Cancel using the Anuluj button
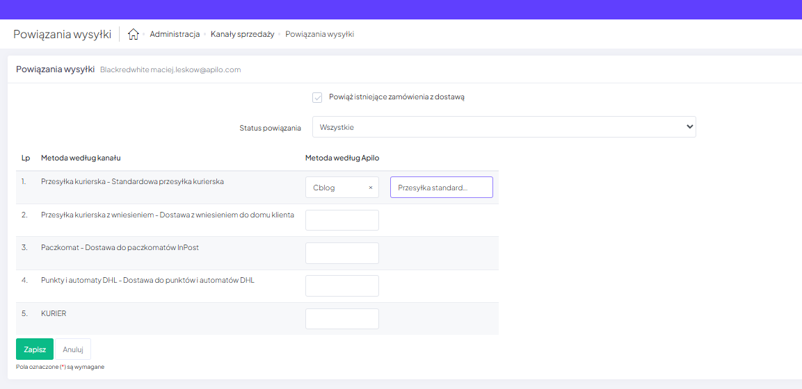This screenshot has height=389, width=802. pos(73,349)
